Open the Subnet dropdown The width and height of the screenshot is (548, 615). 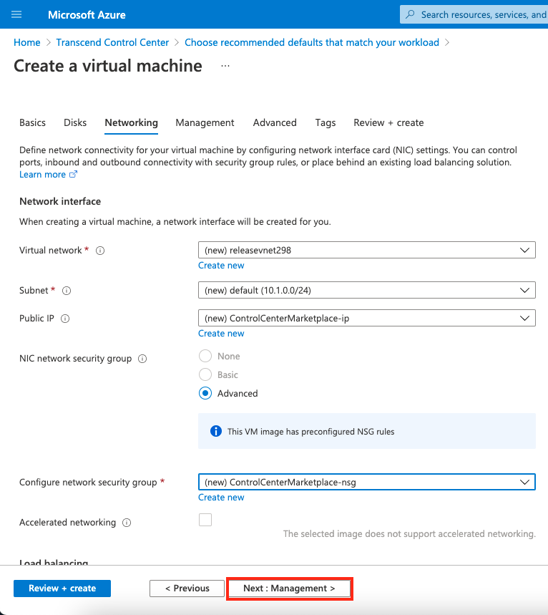click(x=367, y=290)
